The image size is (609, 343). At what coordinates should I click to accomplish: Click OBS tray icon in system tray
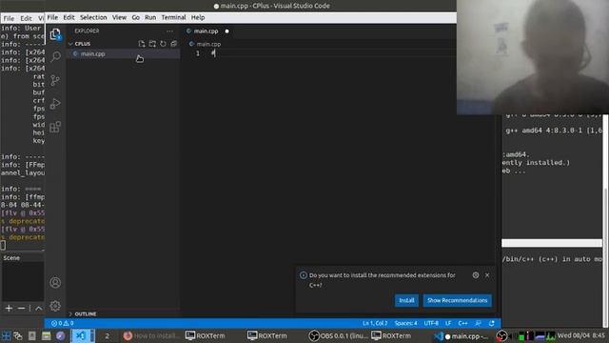click(x=501, y=335)
